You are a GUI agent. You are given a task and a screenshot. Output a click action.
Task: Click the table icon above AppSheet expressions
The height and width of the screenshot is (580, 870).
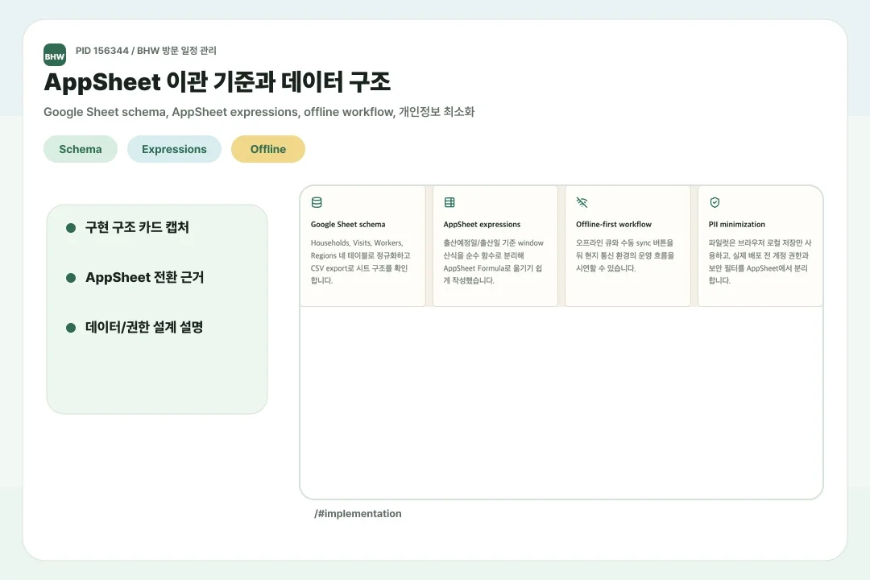pos(449,202)
